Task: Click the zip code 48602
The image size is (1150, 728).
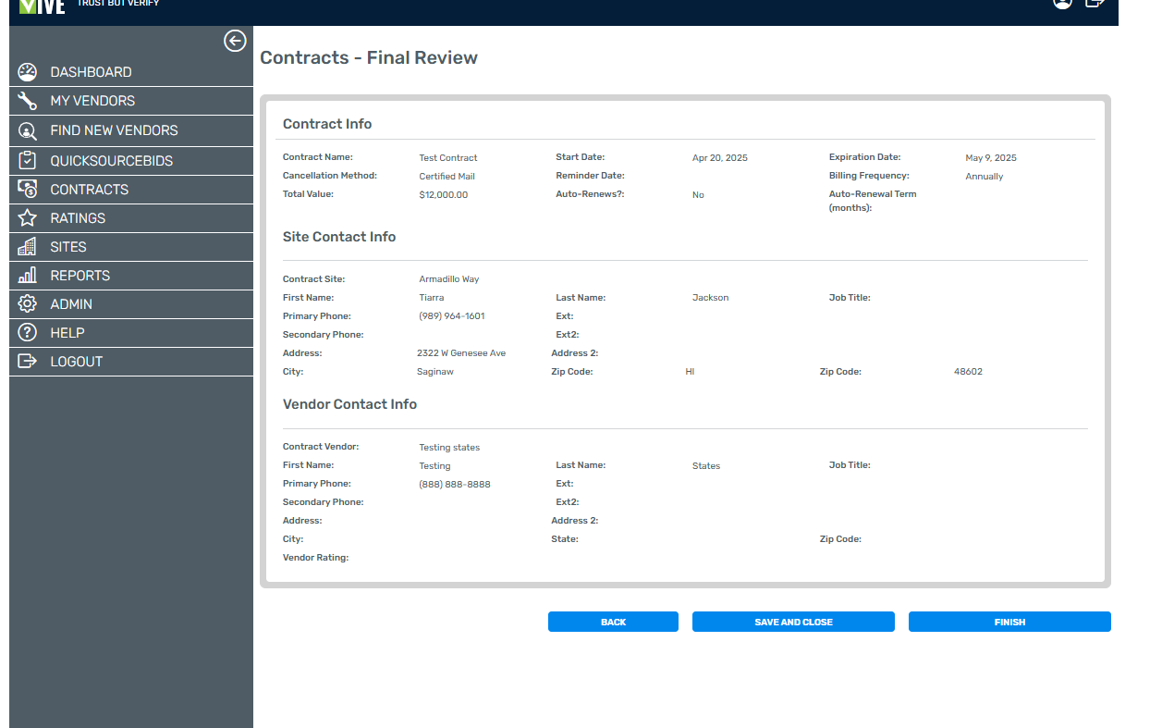Action: [968, 372]
